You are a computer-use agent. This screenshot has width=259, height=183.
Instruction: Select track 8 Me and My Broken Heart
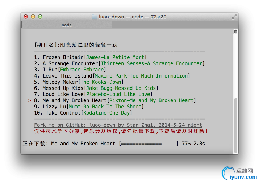(115, 100)
